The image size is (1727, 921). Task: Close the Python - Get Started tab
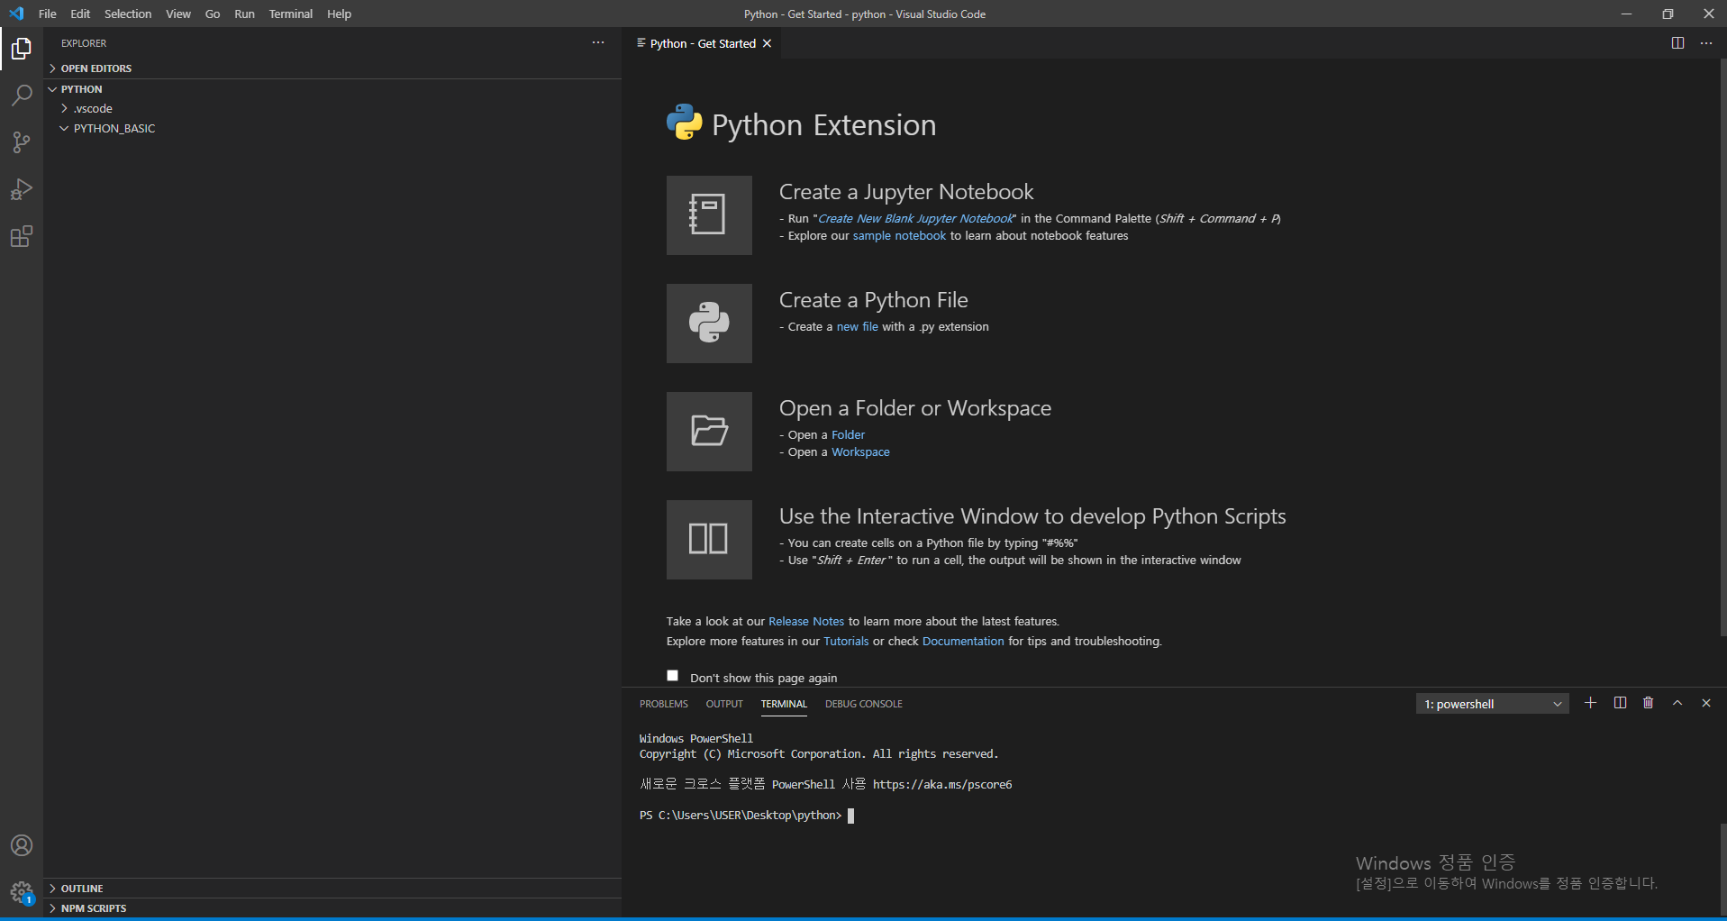pos(767,43)
